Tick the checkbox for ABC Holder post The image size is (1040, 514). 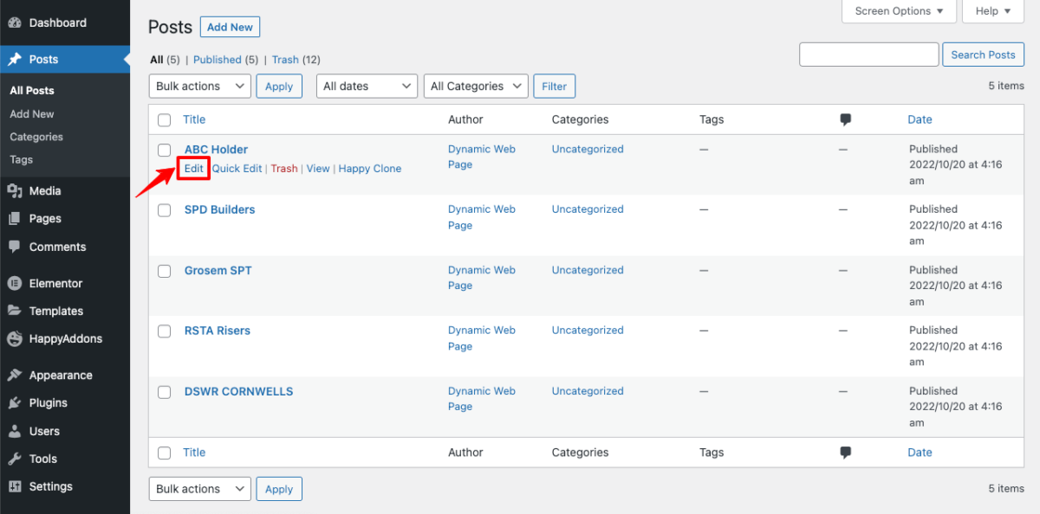165,151
